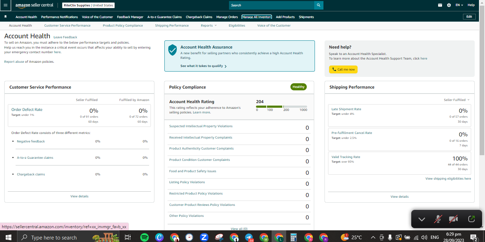Click the Learn more link in Account Health Rating

pos(201,112)
